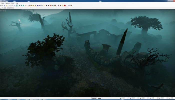Click the red exclamation mark icon
Screen dimensions: 175x100
(x=67, y=5)
